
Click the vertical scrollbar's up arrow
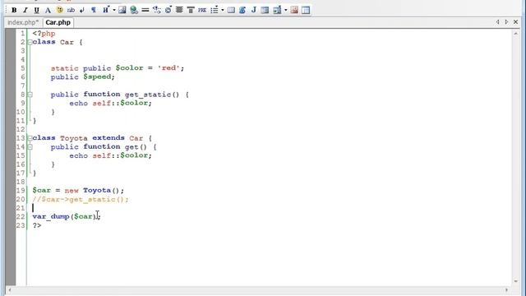[x=515, y=34]
